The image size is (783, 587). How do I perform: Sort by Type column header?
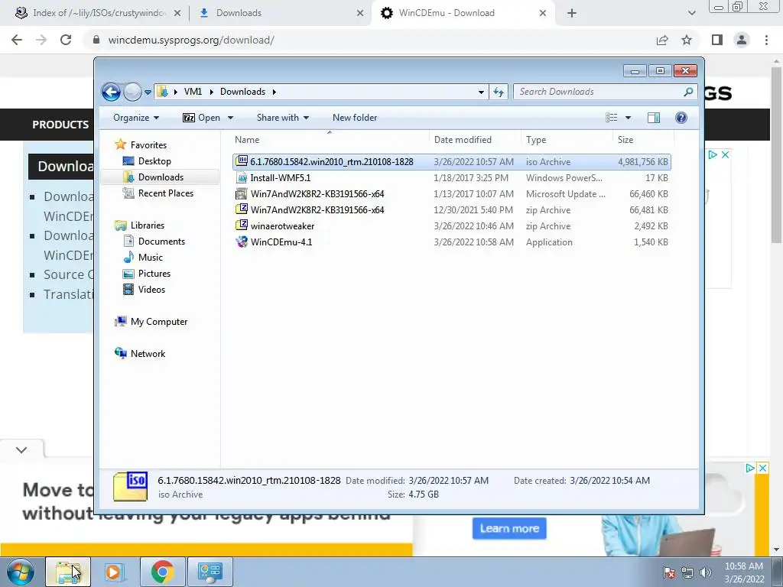[x=567, y=140]
